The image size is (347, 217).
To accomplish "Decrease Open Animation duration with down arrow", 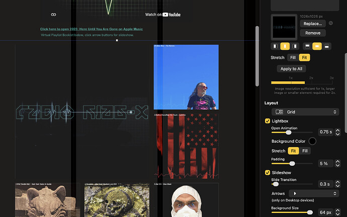I will (x=337, y=134).
